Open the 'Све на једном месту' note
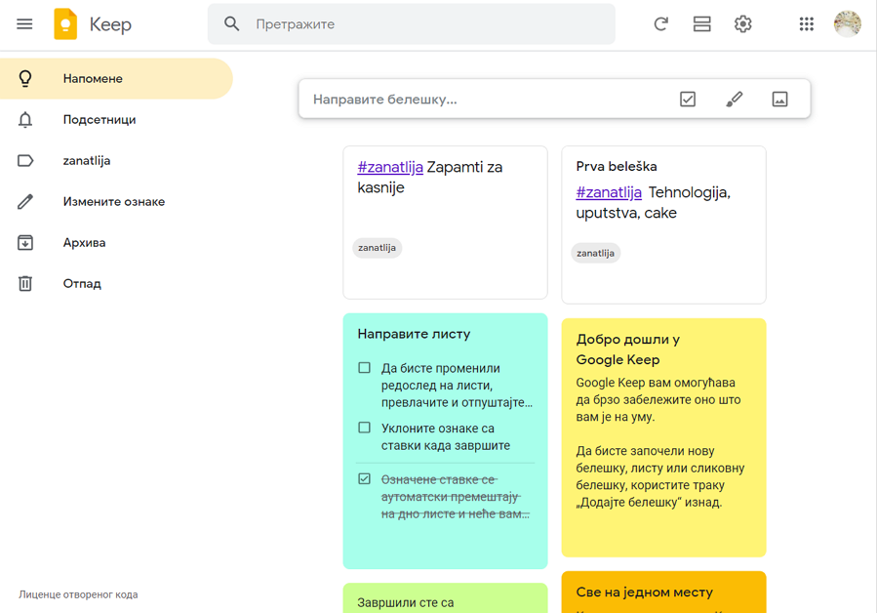 click(663, 592)
